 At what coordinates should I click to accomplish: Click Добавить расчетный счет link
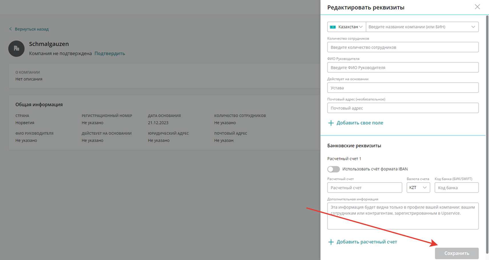pos(366,242)
